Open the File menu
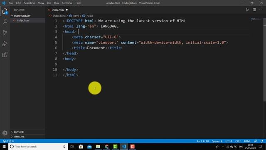266x150 pixels. pyautogui.click(x=11, y=3)
